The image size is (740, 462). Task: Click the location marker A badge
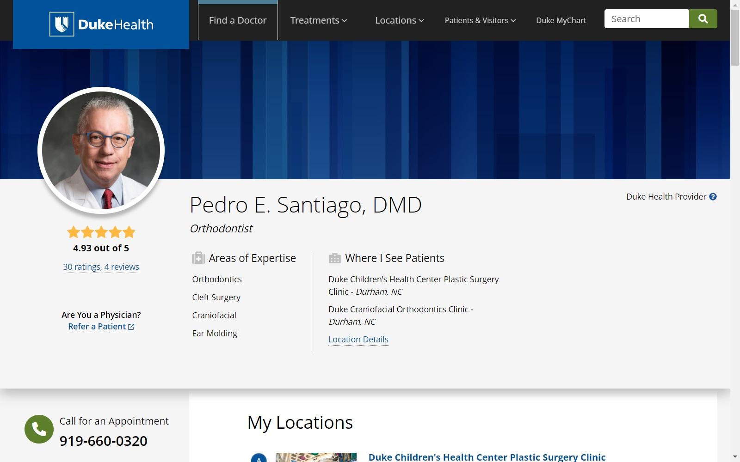[x=259, y=458]
